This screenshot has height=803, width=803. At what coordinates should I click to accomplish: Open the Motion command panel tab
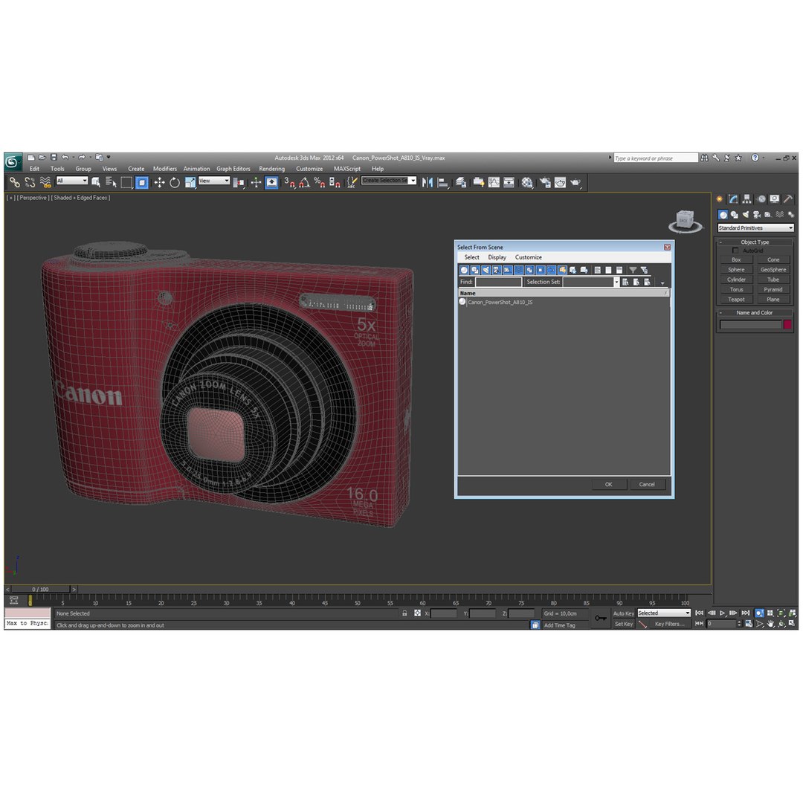click(x=761, y=199)
